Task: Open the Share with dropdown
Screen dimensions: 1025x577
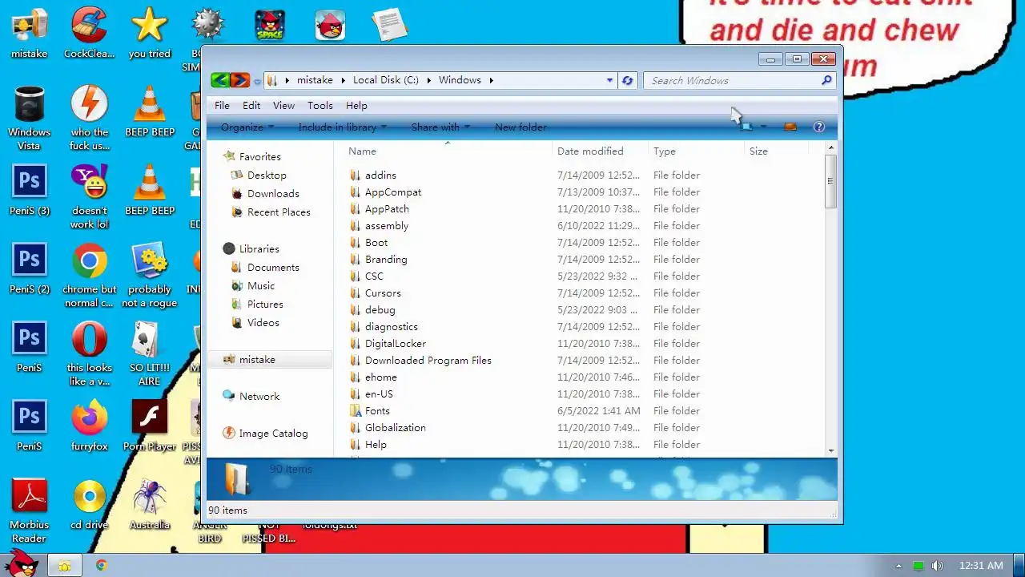Action: [441, 127]
